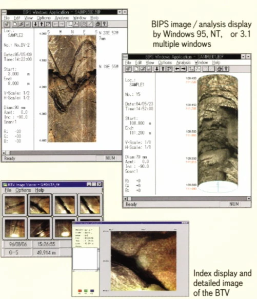
Task: Click the right rotate arrow in SAMPLE01 toolbar
Action: [x=183, y=69]
